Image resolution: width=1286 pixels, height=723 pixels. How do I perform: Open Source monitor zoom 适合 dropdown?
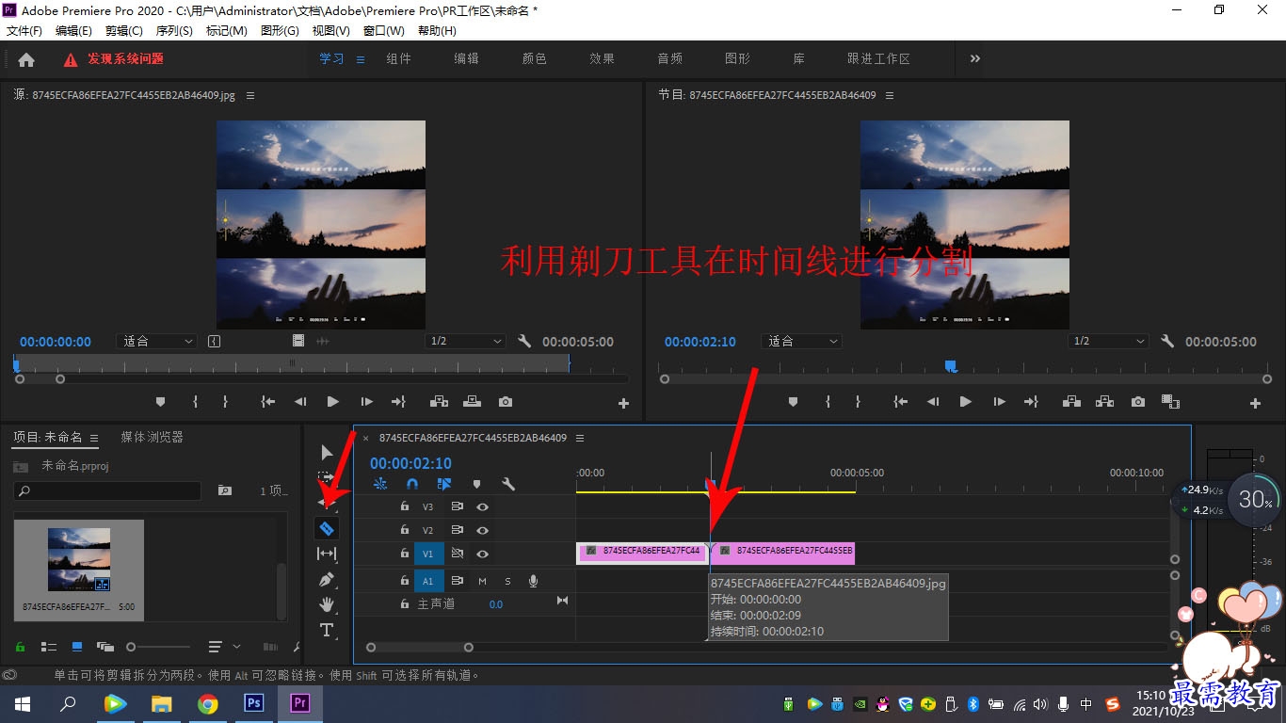156,342
